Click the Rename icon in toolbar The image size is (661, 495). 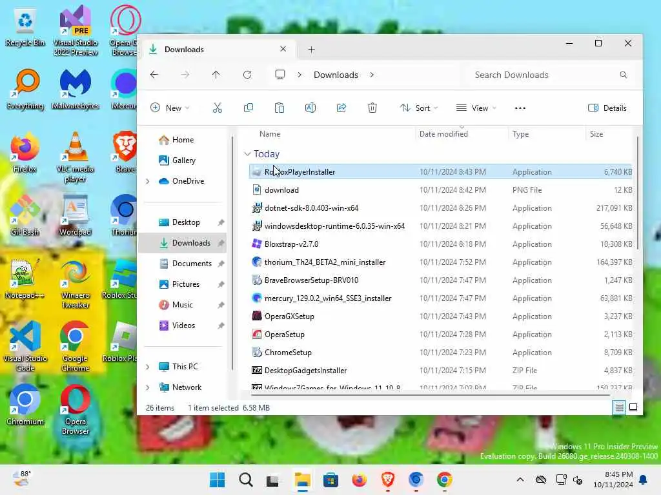[310, 108]
